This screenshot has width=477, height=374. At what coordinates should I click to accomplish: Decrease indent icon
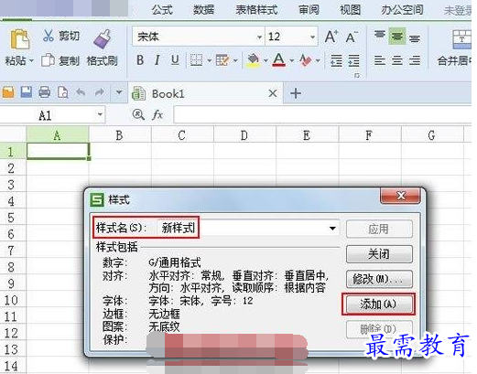tap(336, 60)
